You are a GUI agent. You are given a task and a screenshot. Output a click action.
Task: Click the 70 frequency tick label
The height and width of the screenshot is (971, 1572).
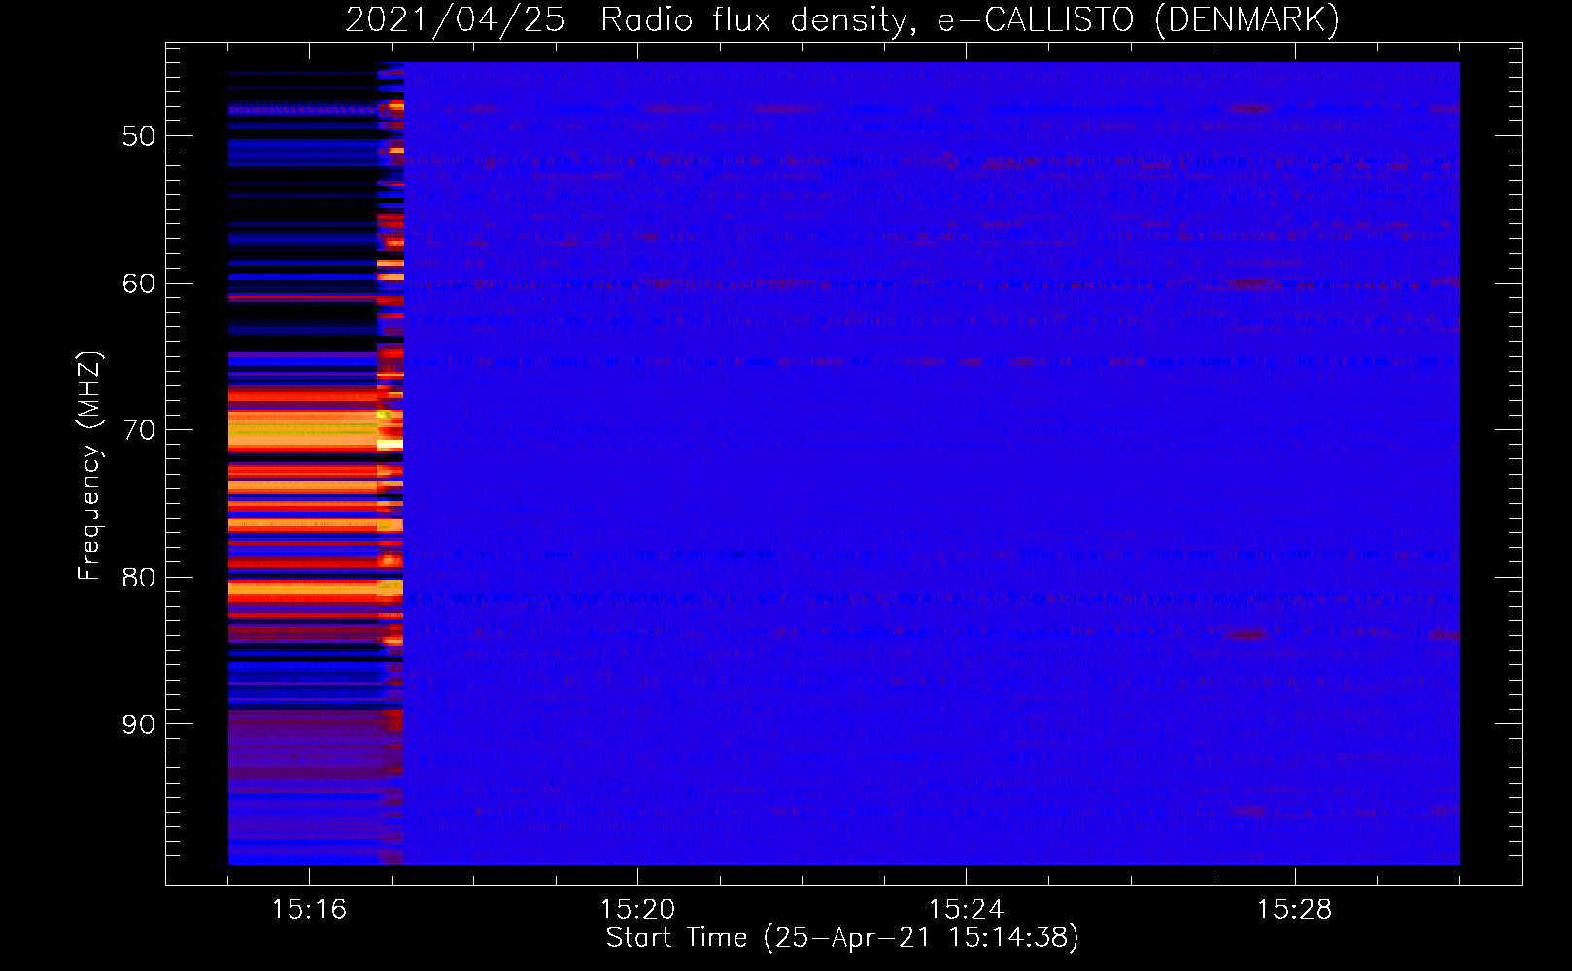tap(139, 430)
